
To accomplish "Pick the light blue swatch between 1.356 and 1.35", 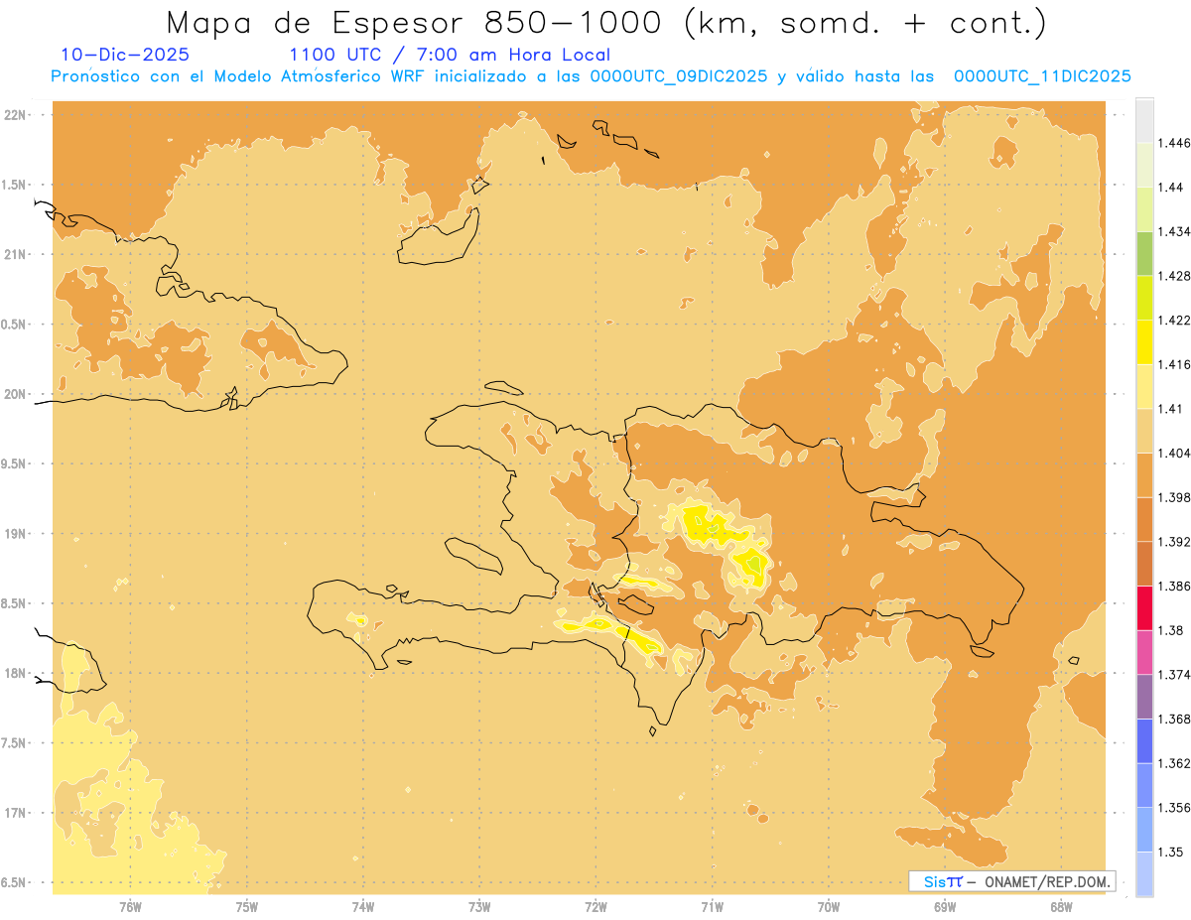I will click(x=1144, y=830).
